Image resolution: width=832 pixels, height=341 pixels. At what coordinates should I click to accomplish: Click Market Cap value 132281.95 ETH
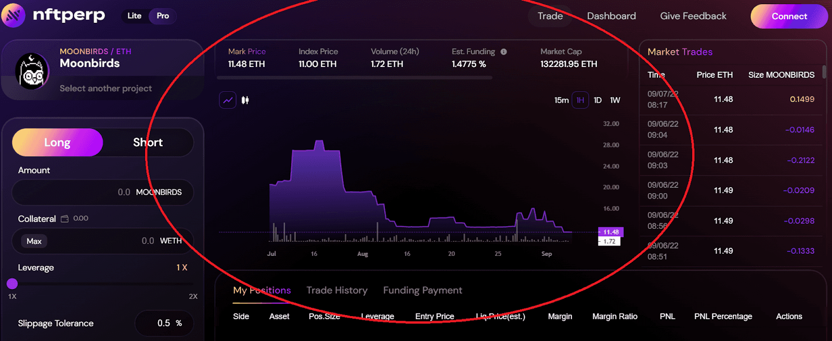[x=569, y=64]
